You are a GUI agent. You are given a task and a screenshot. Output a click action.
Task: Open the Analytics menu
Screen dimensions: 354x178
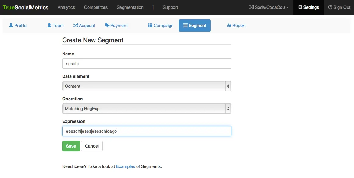click(x=66, y=7)
